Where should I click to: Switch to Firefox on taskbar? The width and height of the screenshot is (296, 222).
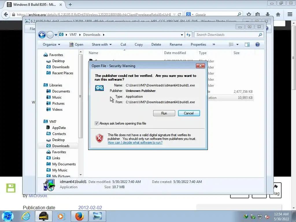pos(79,217)
